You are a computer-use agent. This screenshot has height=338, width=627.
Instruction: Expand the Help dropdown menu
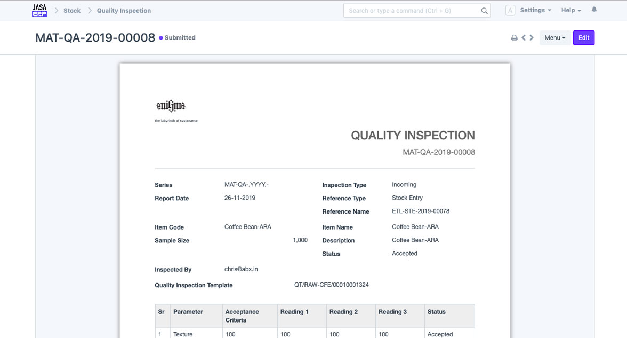[570, 11]
